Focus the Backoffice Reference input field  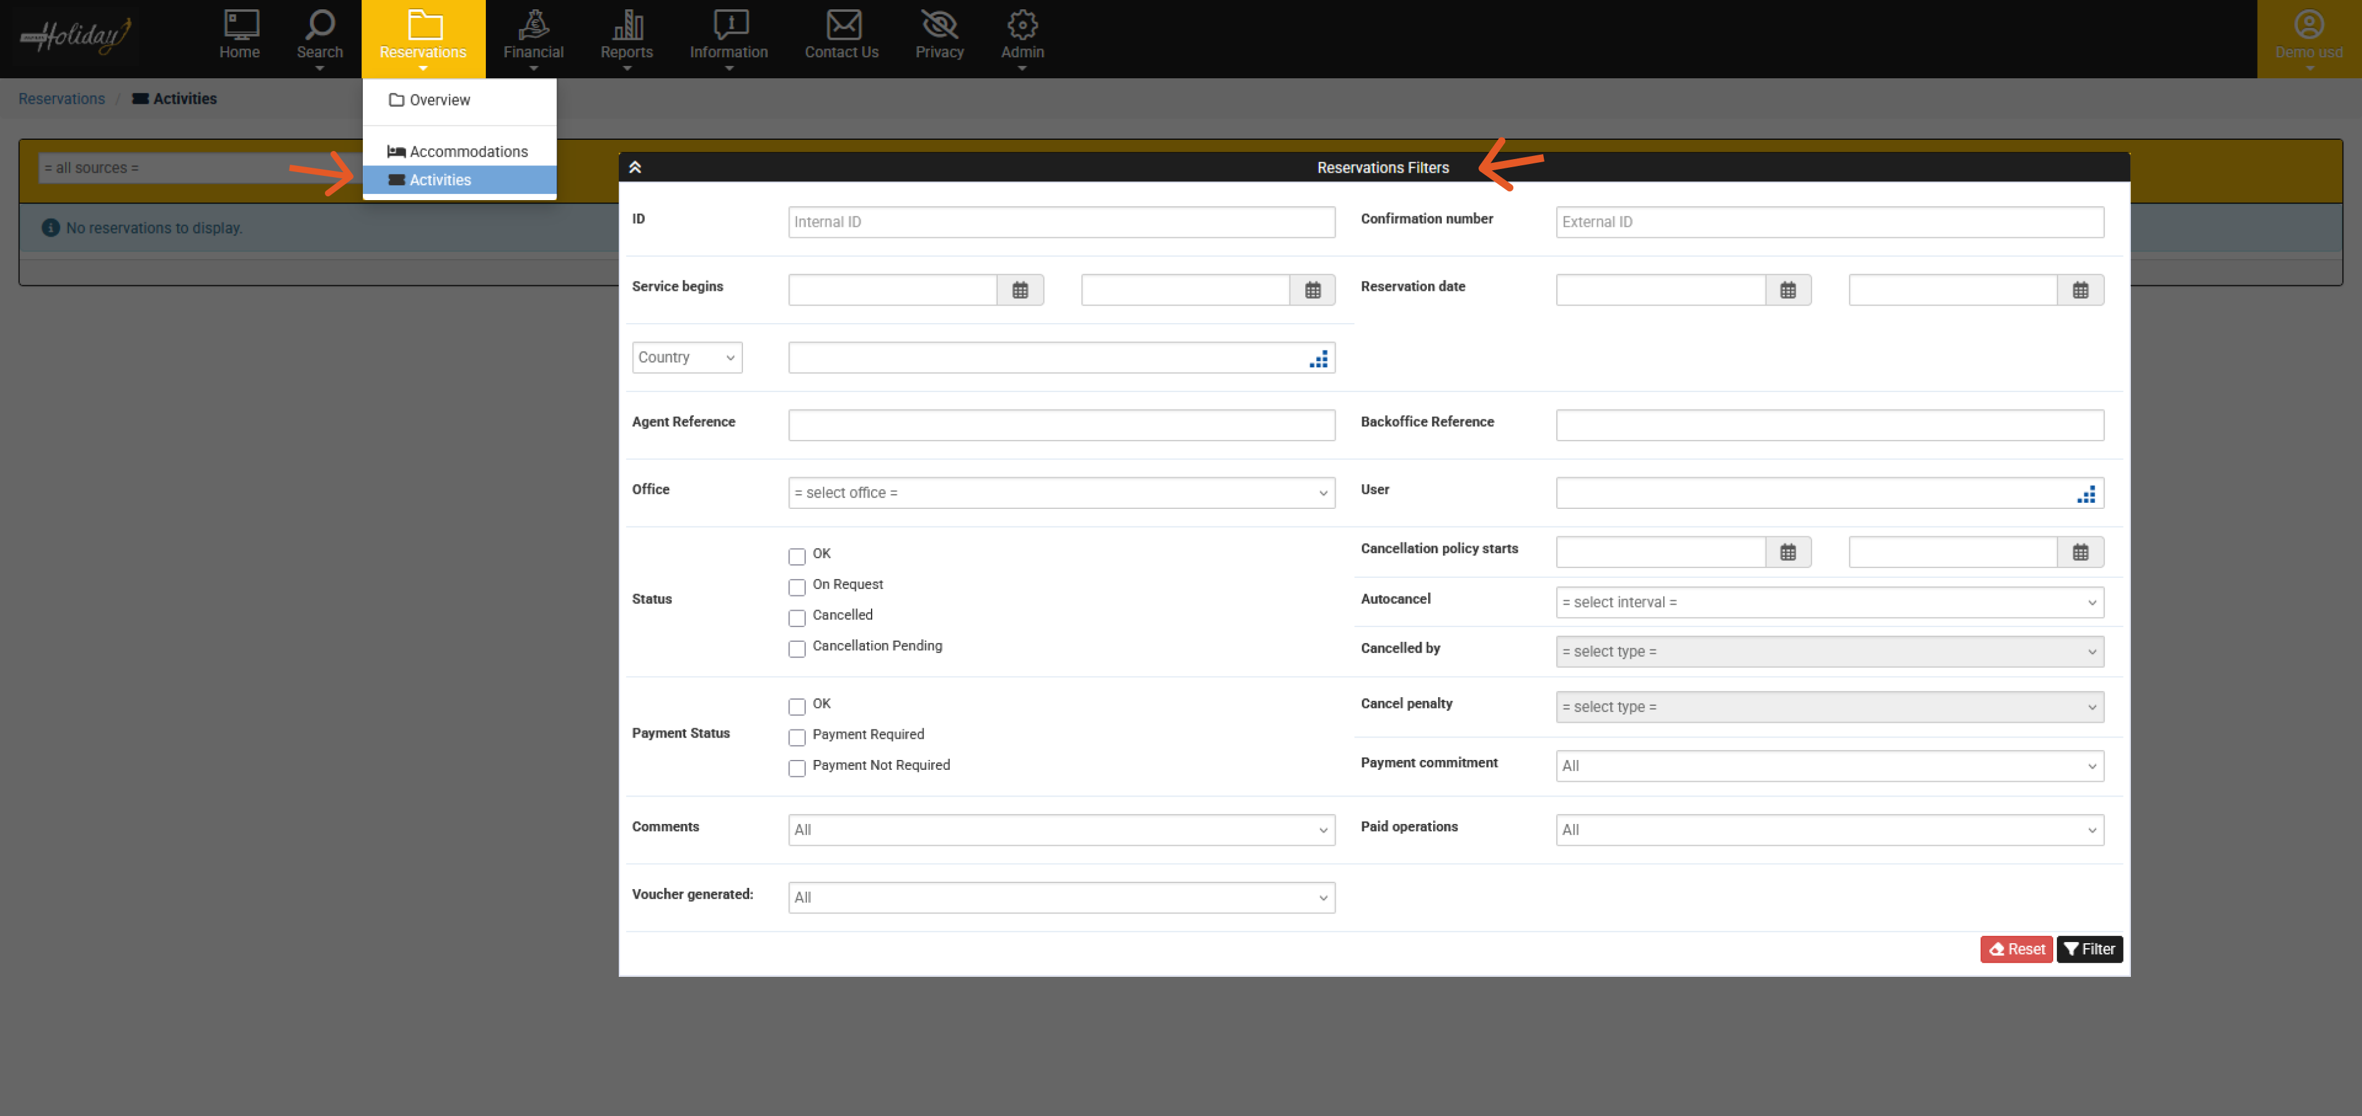1829,426
